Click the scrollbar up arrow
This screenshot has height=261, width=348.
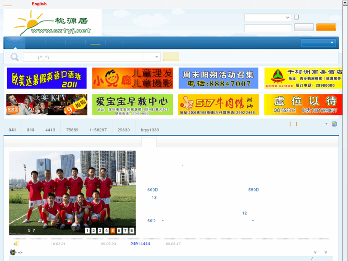click(345, 3)
